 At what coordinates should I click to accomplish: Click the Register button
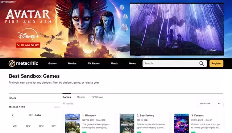click(216, 64)
